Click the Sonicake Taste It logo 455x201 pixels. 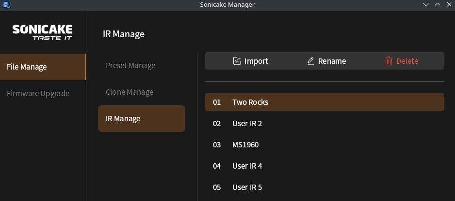tap(43, 32)
